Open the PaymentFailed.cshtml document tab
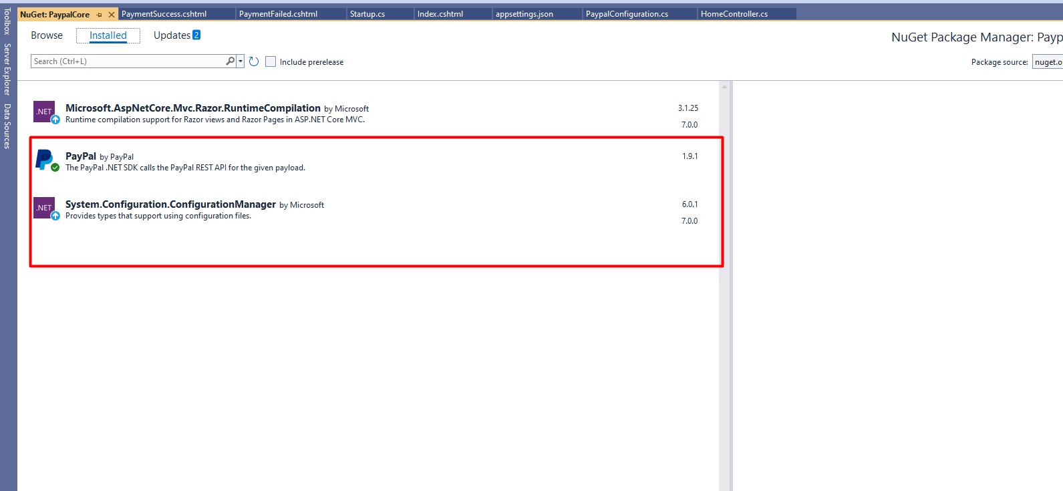1063x491 pixels. pos(291,14)
